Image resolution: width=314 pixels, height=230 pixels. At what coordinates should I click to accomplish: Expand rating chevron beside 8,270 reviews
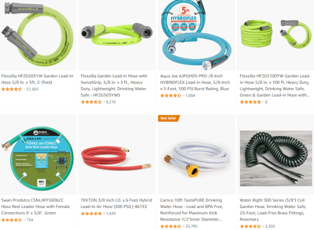pyautogui.click(x=104, y=102)
